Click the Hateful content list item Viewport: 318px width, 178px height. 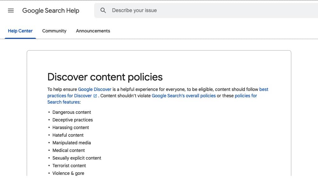tap(68, 135)
